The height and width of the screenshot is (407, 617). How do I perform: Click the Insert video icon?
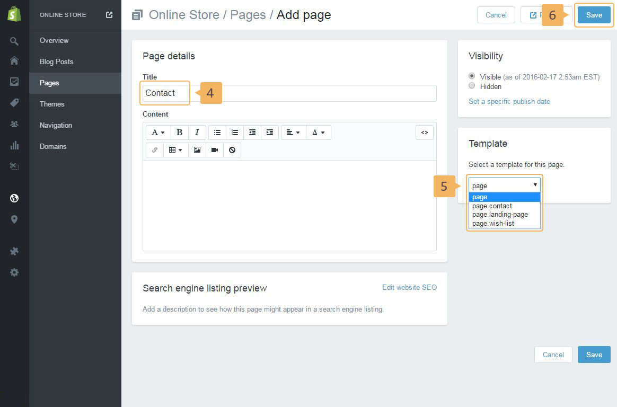point(215,150)
